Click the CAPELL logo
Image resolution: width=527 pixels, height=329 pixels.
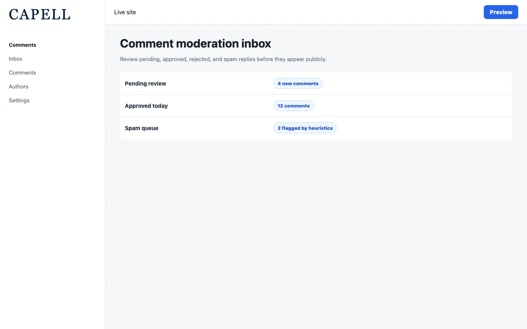(40, 15)
